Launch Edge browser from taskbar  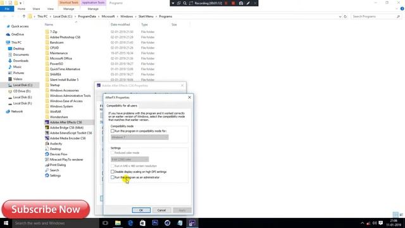point(130,223)
